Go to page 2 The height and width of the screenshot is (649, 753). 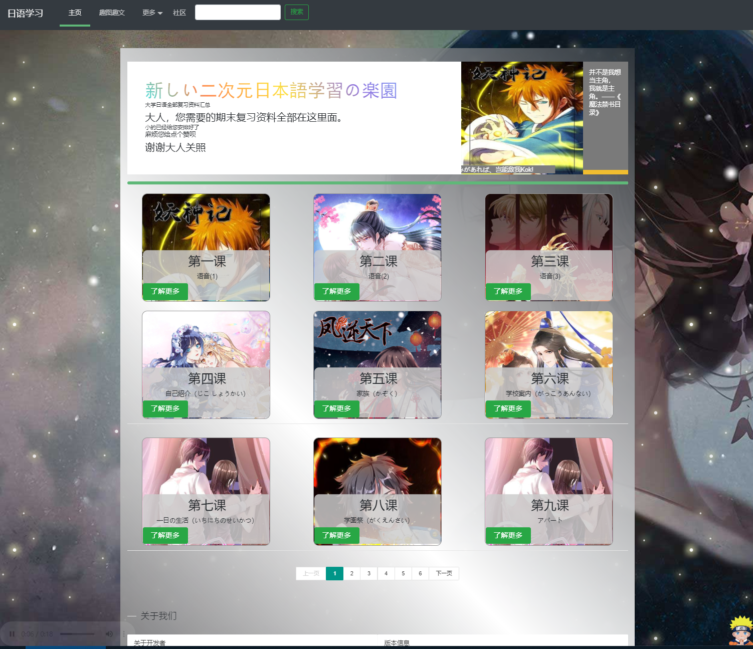(x=352, y=573)
